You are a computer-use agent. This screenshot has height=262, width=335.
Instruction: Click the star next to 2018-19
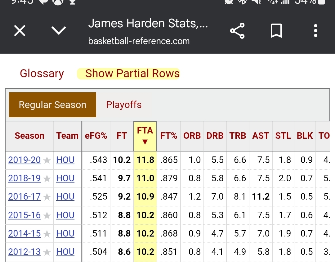click(47, 178)
